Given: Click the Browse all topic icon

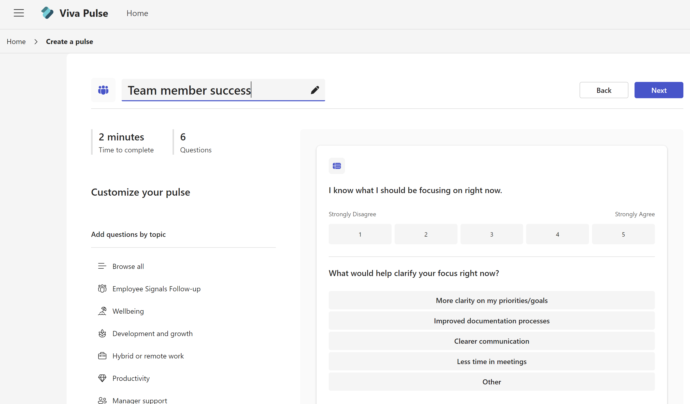Looking at the screenshot, I should click(x=102, y=266).
